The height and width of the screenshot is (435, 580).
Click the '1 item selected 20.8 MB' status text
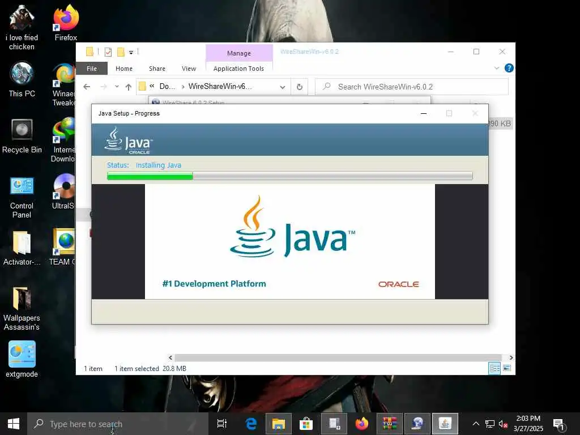[150, 369]
